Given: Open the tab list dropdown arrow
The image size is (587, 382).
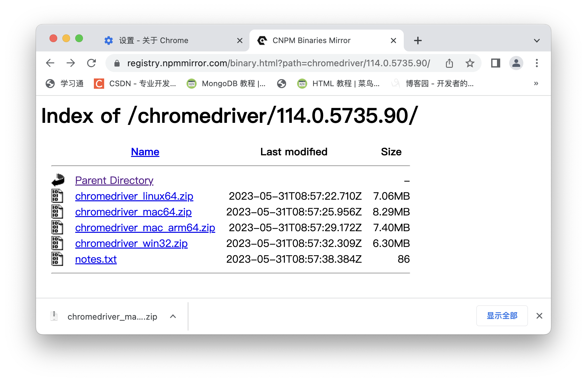Looking at the screenshot, I should 537,40.
